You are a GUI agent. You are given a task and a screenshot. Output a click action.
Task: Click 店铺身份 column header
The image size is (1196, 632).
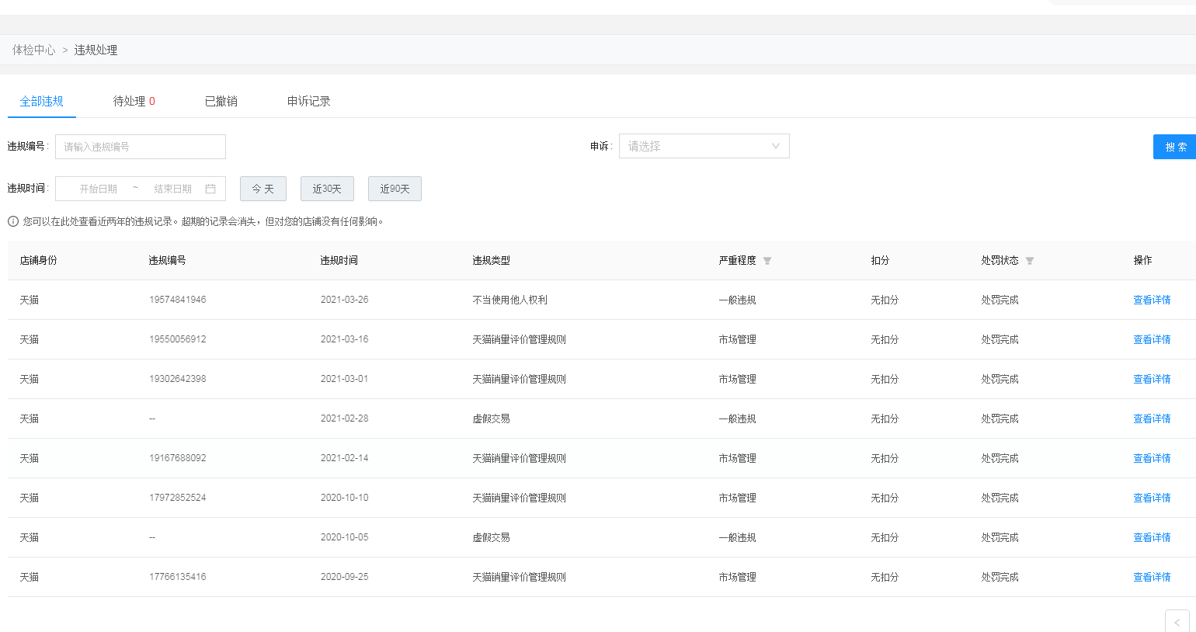[39, 260]
